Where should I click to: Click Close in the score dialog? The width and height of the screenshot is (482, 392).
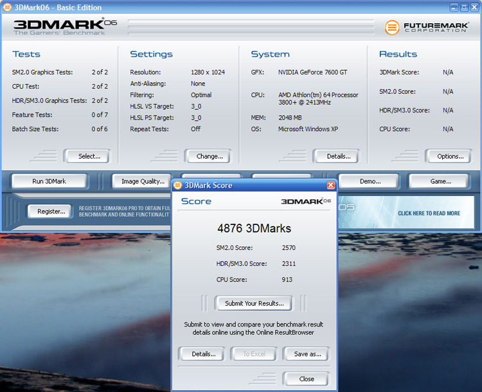click(x=306, y=379)
